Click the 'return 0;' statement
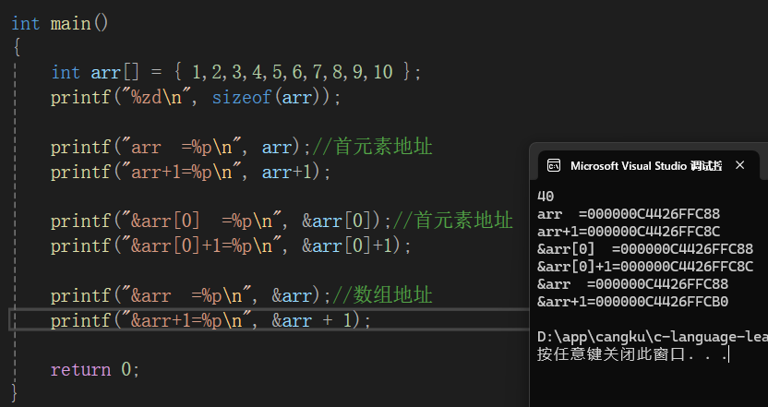The width and height of the screenshot is (768, 407). 95,369
